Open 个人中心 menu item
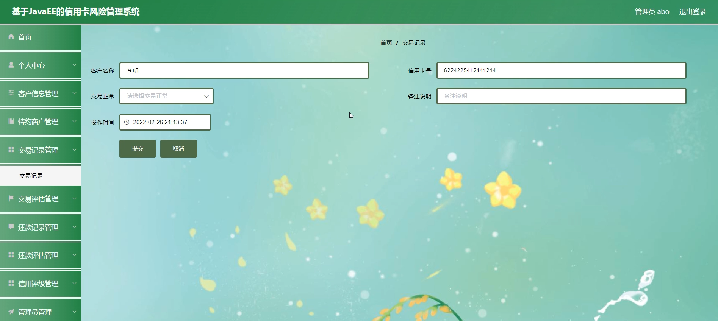Image resolution: width=718 pixels, height=321 pixels. point(41,65)
